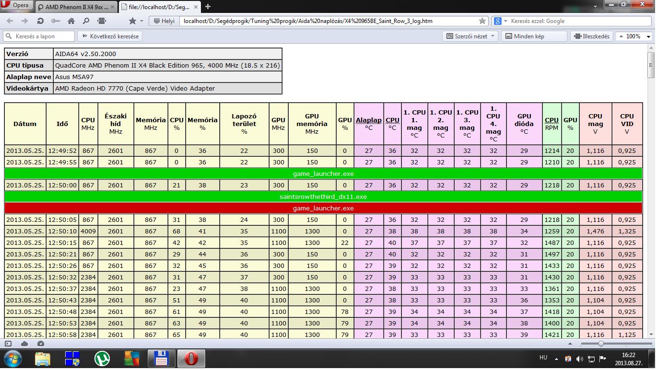Screen dimensions: 656x370
Task: Open the password wand key icon
Action: pyautogui.click(x=56, y=21)
